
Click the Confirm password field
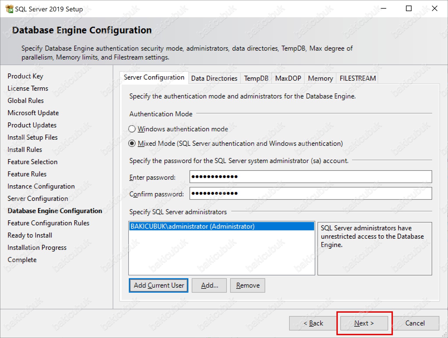pos(311,193)
